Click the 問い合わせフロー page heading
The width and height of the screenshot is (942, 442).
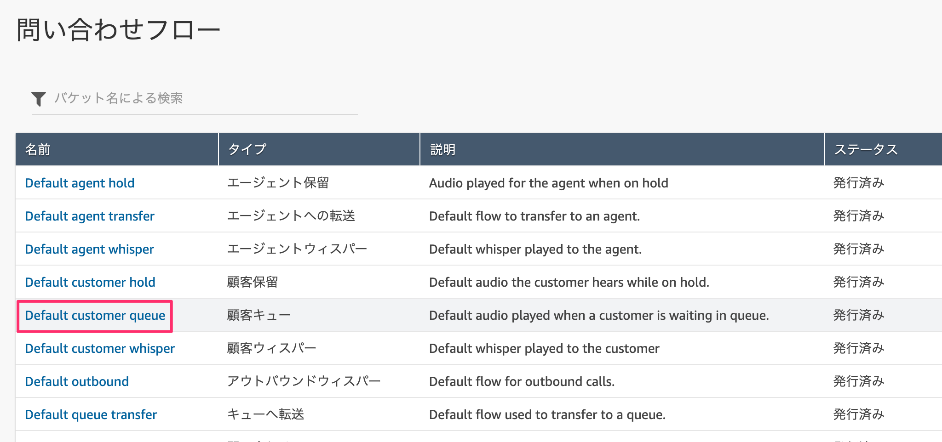coord(118,30)
